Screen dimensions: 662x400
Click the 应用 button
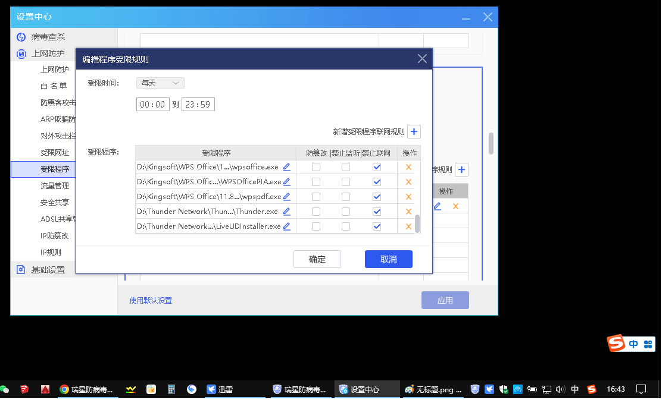click(445, 300)
